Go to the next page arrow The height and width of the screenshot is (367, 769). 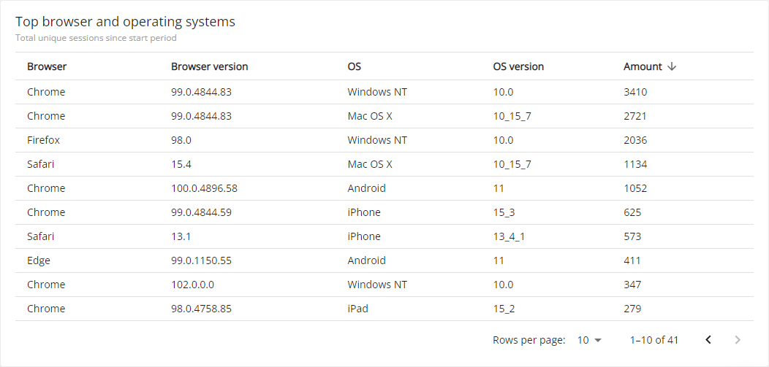pos(738,340)
